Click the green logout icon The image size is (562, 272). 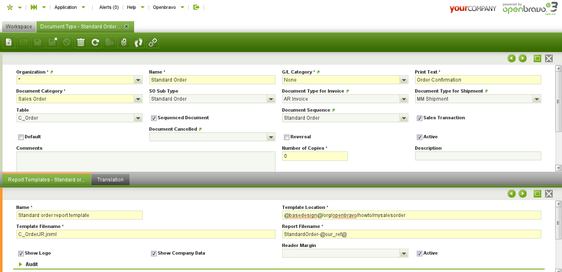(x=196, y=7)
